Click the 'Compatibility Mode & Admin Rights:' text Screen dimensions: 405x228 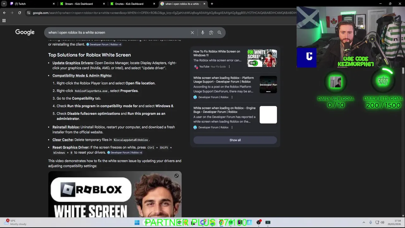(82, 75)
